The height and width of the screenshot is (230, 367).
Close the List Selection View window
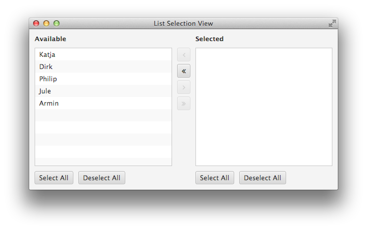[36, 23]
